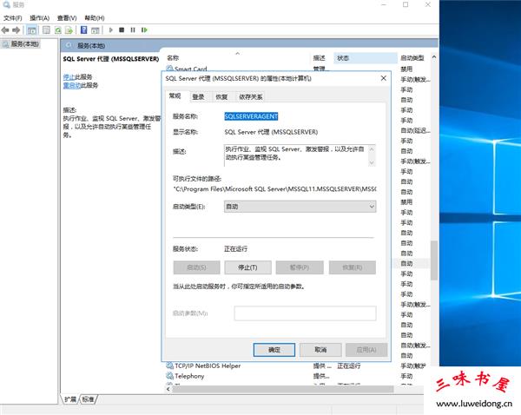Click the Services app icon in title bar

(x=6, y=4)
